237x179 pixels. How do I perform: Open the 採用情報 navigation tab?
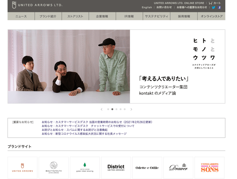click(x=184, y=16)
